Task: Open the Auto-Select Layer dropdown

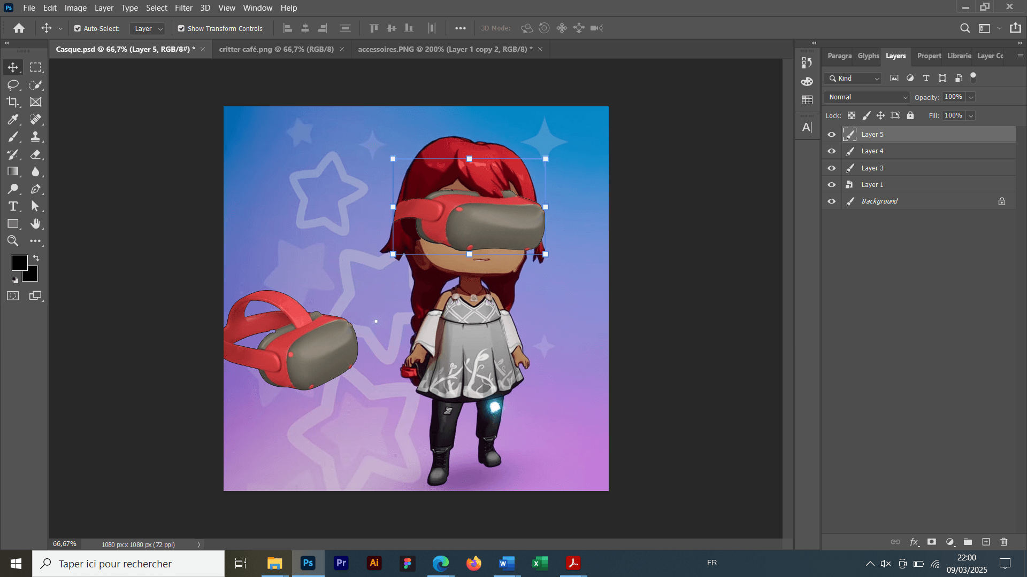Action: tap(148, 29)
